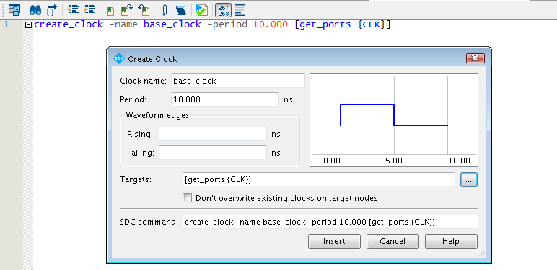Decrease indent of selected lines

point(90,10)
